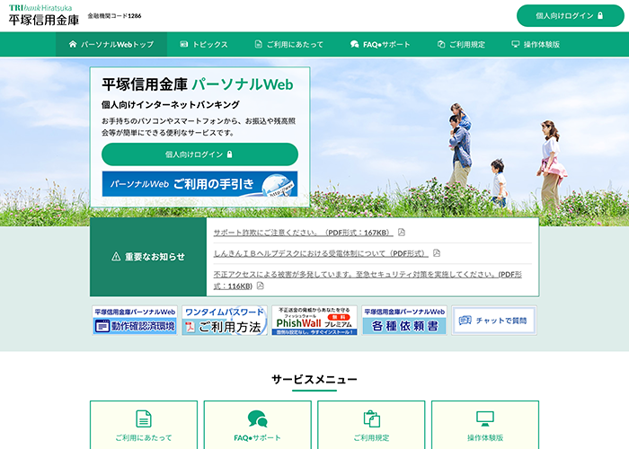Click チャットで質問 button
This screenshot has height=449, width=629.
click(494, 321)
